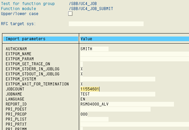
Task: Click the JOBCOUNT field showing 11554601
Action: coord(90,89)
